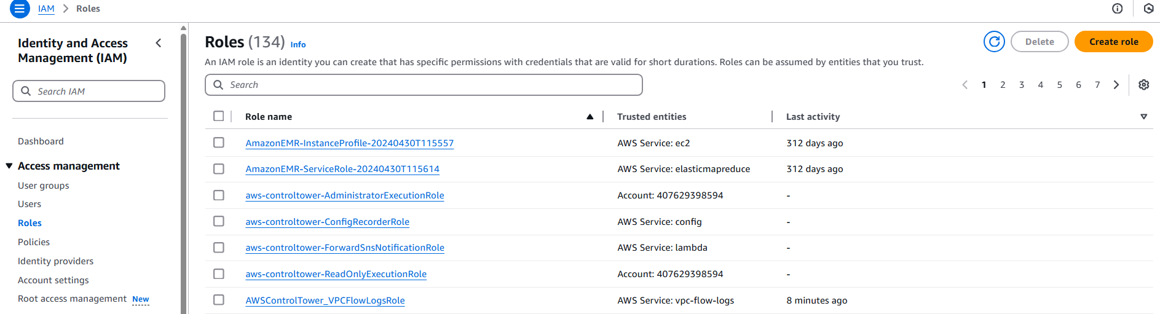Toggle the select-all roles checkbox
The width and height of the screenshot is (1160, 314).
(219, 116)
